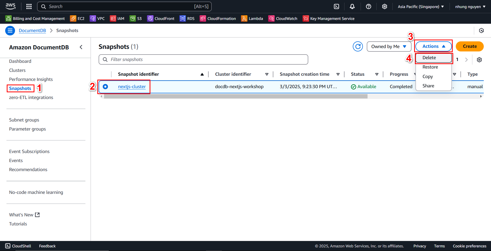
Task: Go to VPC service shortcut
Action: (x=97, y=19)
